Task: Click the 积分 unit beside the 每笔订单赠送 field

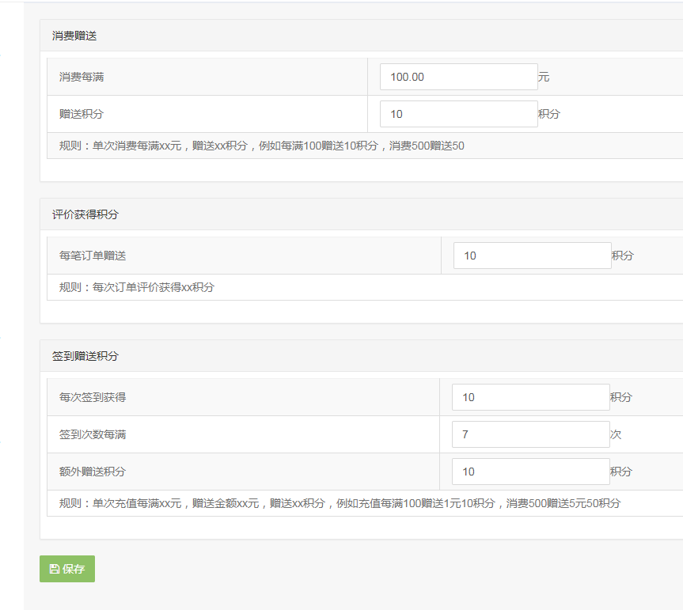Action: [x=623, y=256]
